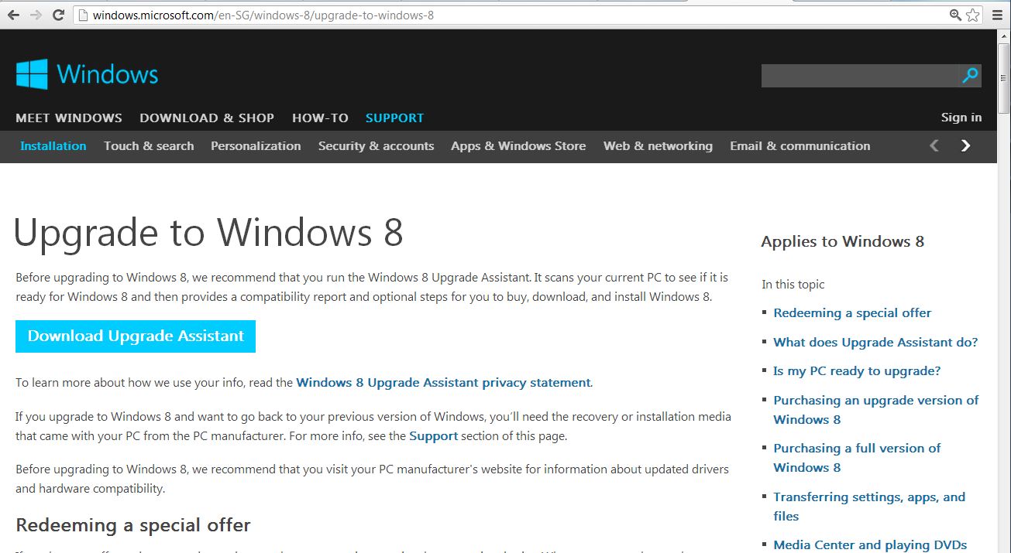Click Applies to Windows 8 heading
This screenshot has width=1011, height=553.
click(842, 241)
